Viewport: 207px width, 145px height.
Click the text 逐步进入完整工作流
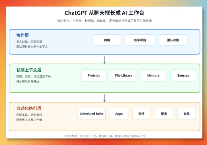(29, 120)
